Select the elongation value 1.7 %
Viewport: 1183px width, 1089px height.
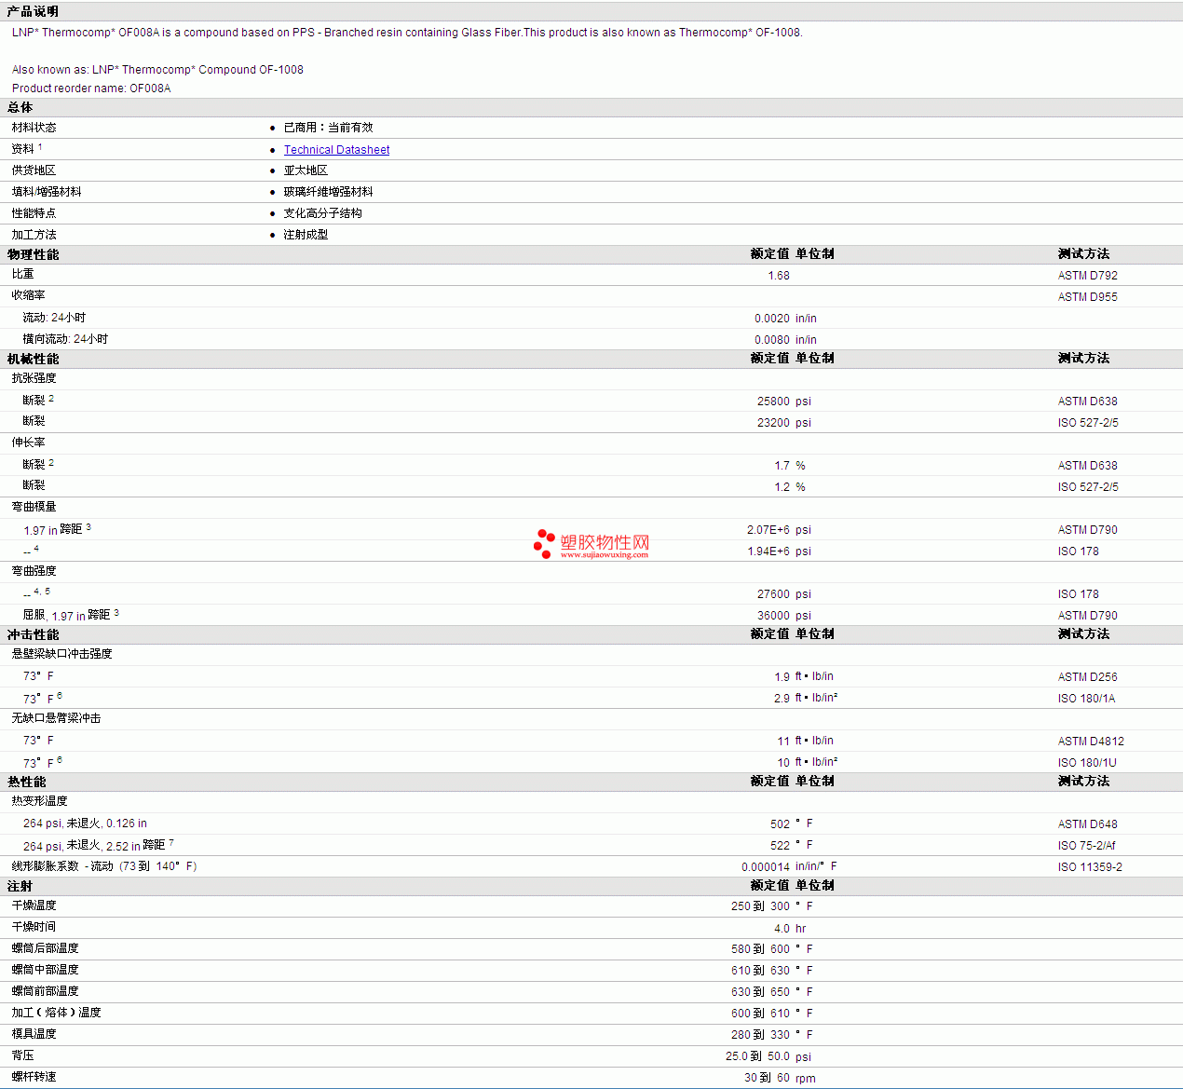tap(790, 466)
